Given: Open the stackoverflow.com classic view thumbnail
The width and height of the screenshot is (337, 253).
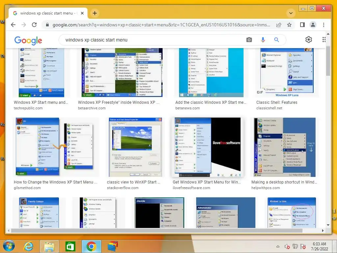Looking at the screenshot, I should coord(135,147).
